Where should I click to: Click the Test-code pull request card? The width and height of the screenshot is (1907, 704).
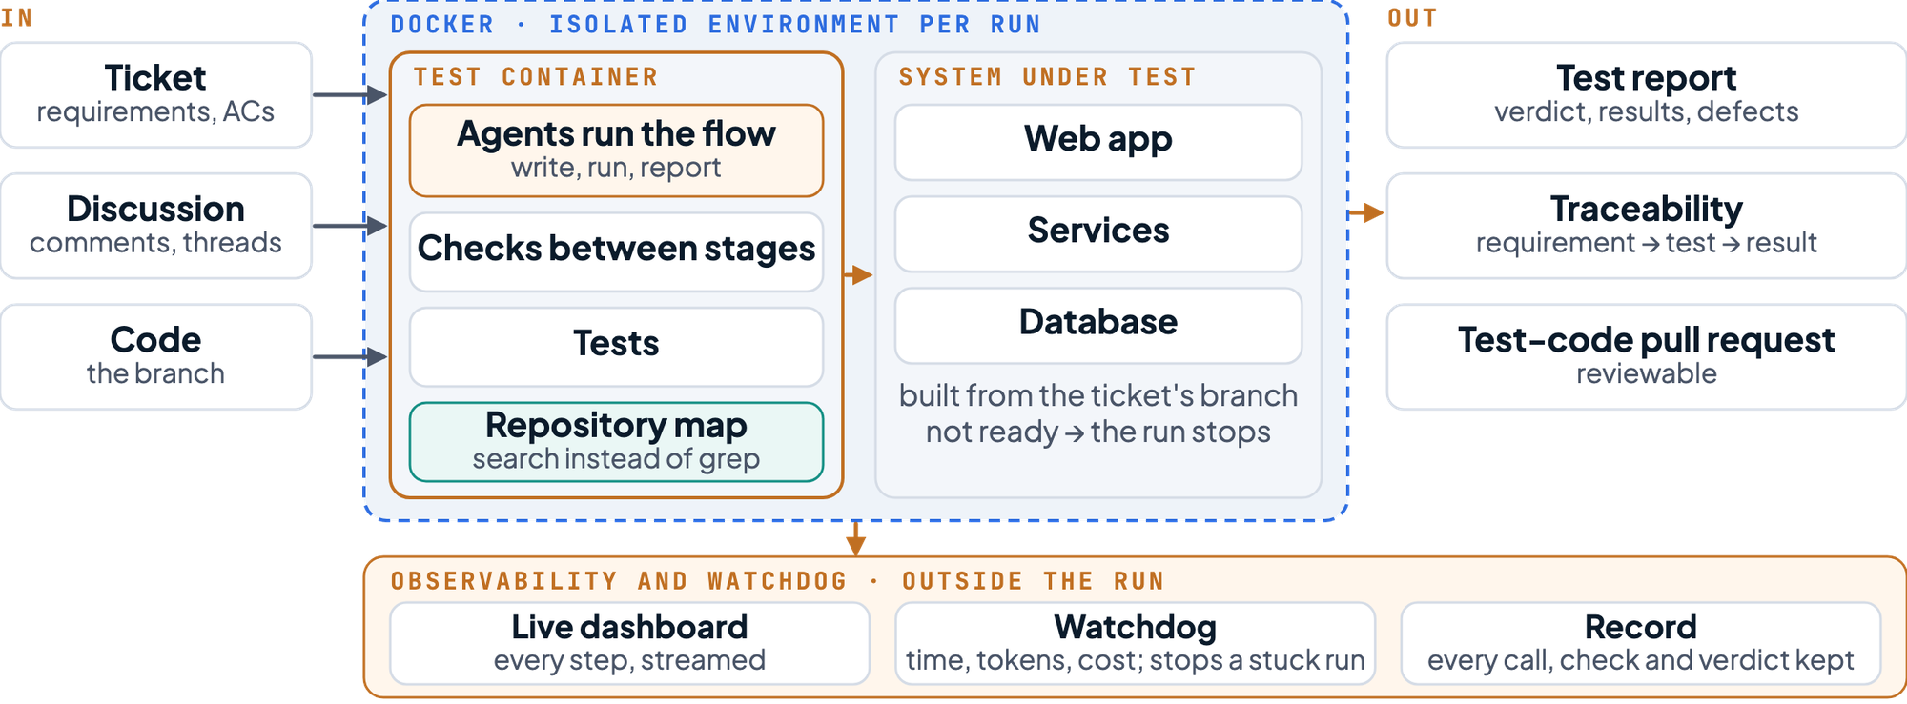pos(1647,357)
